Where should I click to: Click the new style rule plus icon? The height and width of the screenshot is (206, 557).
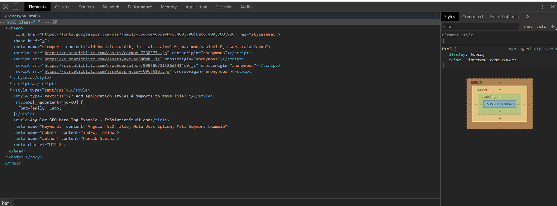coord(552,26)
